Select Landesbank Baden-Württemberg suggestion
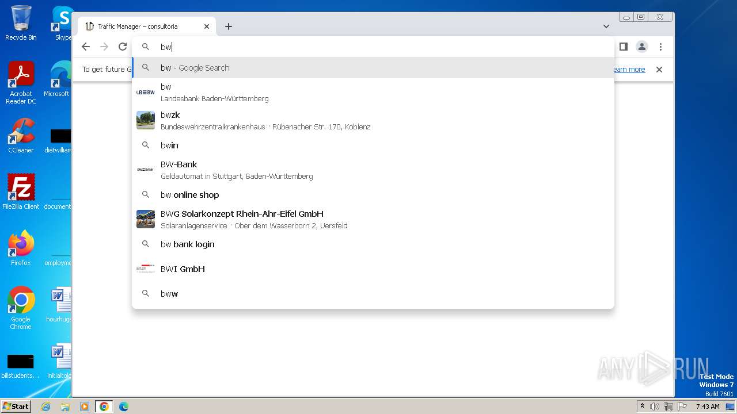The image size is (737, 414). [x=373, y=93]
